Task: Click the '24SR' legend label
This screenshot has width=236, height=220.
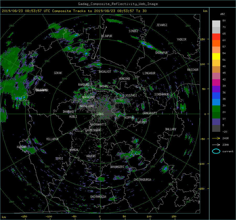Action: coord(226,138)
